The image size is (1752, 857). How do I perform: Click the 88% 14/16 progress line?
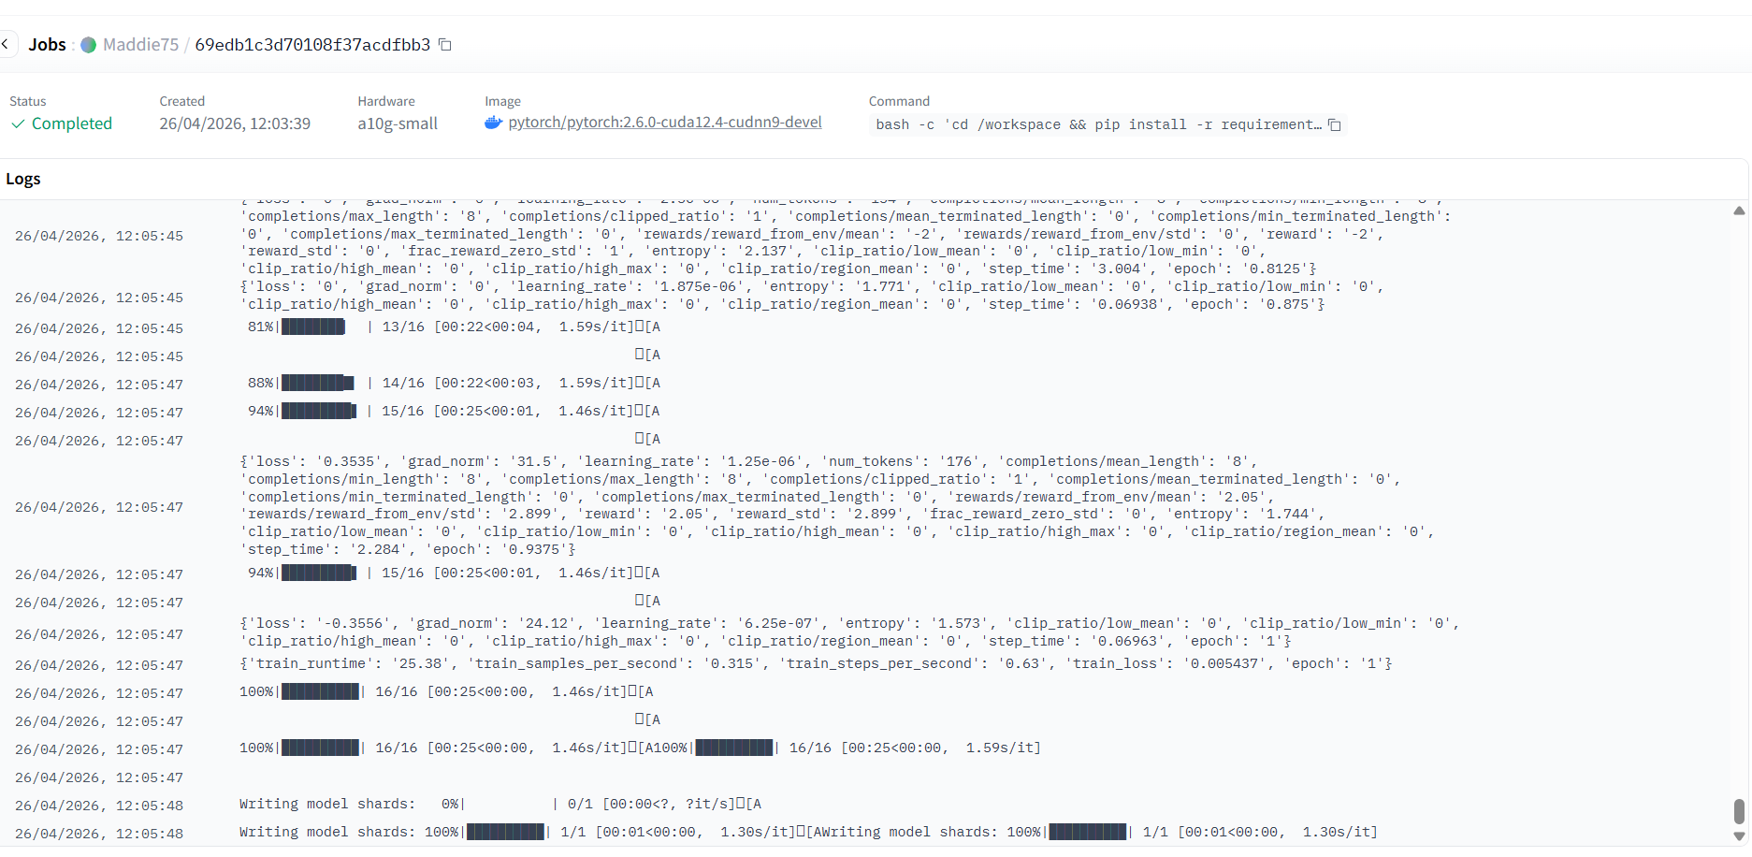[x=454, y=383]
